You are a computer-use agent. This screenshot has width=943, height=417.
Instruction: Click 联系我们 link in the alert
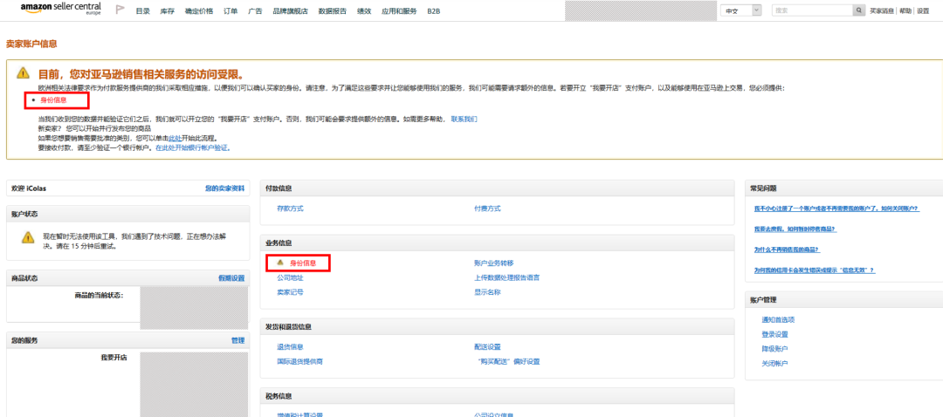(x=464, y=119)
